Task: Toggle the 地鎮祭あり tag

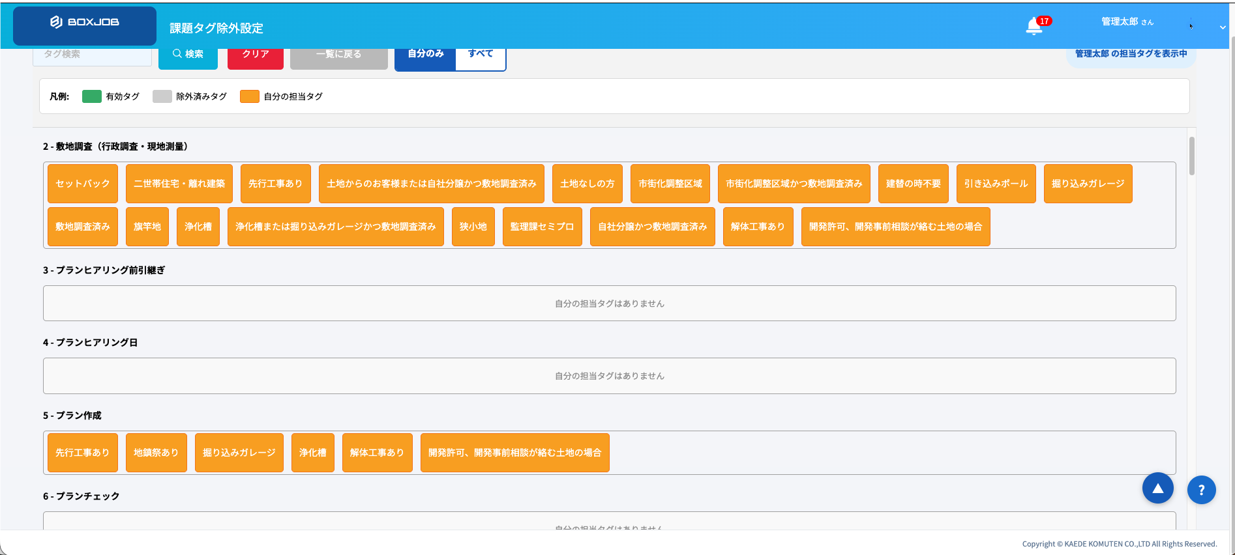Action: (x=156, y=453)
